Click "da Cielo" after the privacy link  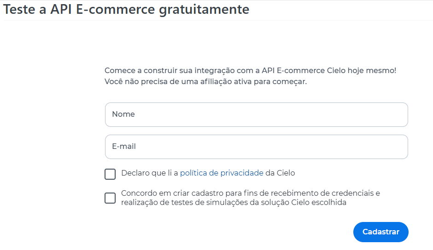280,173
